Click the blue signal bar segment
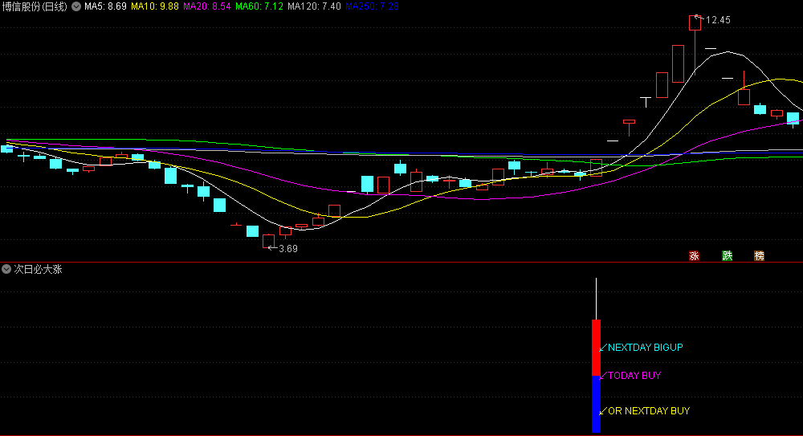 [596, 404]
